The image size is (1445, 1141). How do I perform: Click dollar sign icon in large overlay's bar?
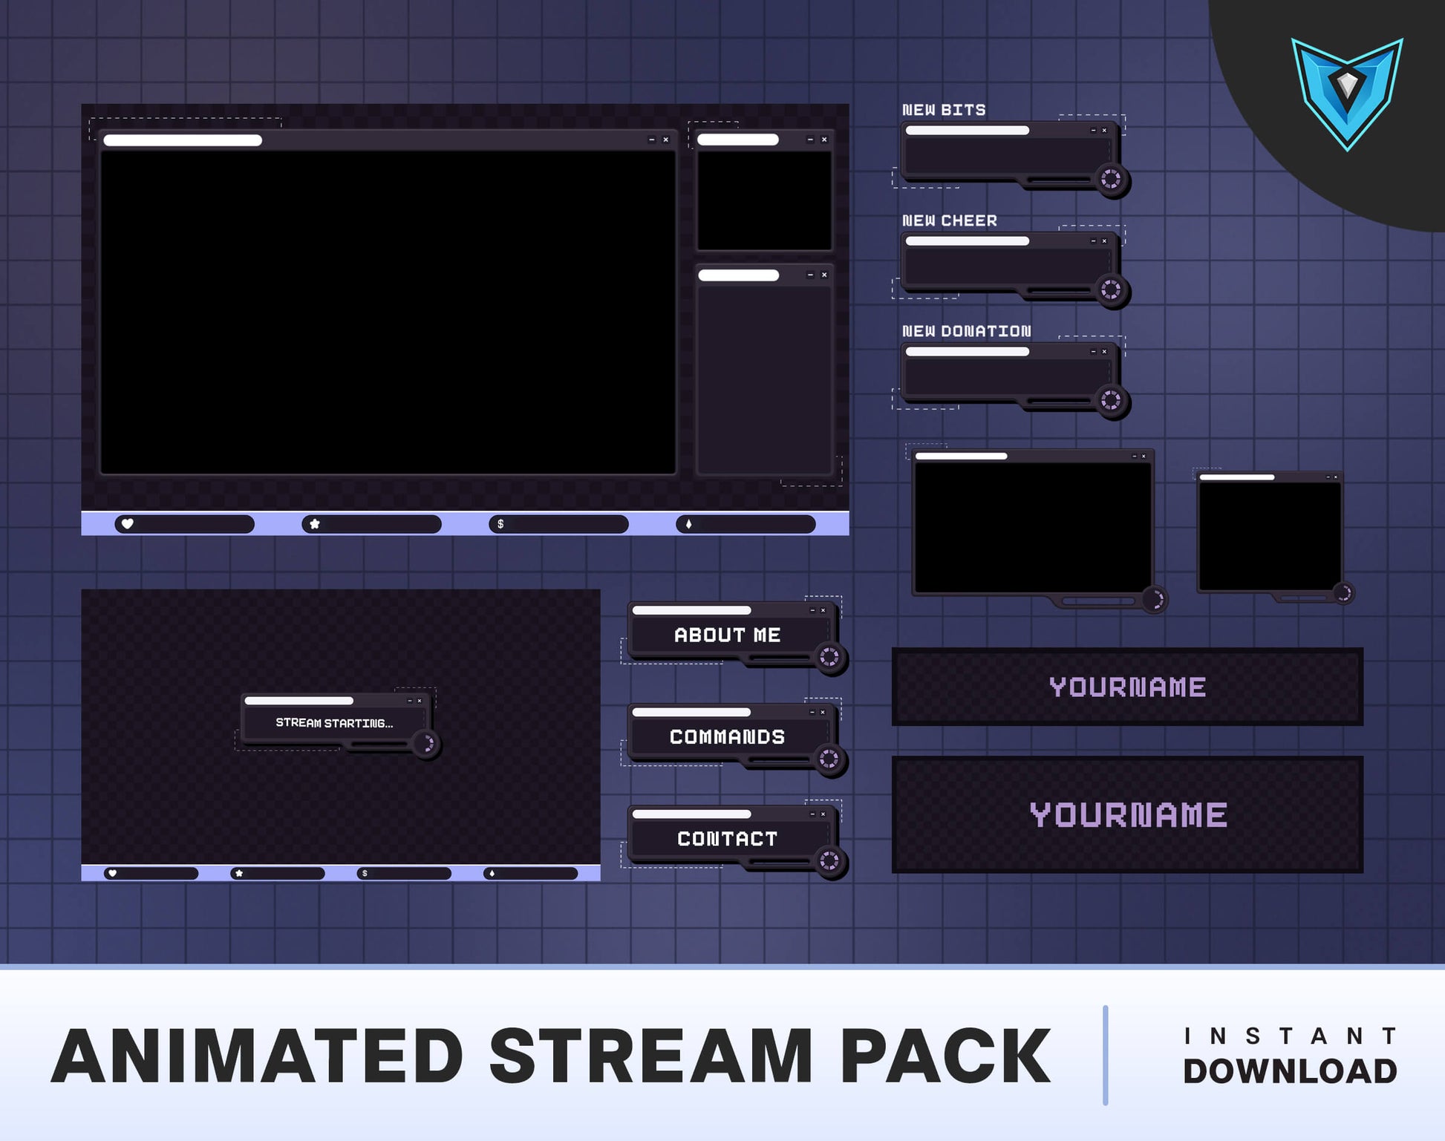pyautogui.click(x=500, y=524)
